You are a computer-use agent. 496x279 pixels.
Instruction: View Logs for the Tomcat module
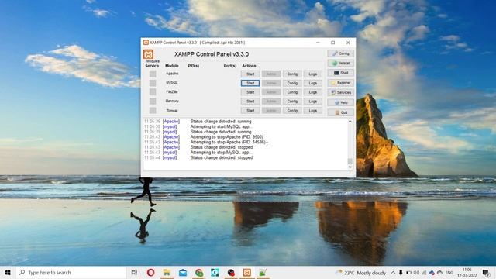(x=313, y=110)
